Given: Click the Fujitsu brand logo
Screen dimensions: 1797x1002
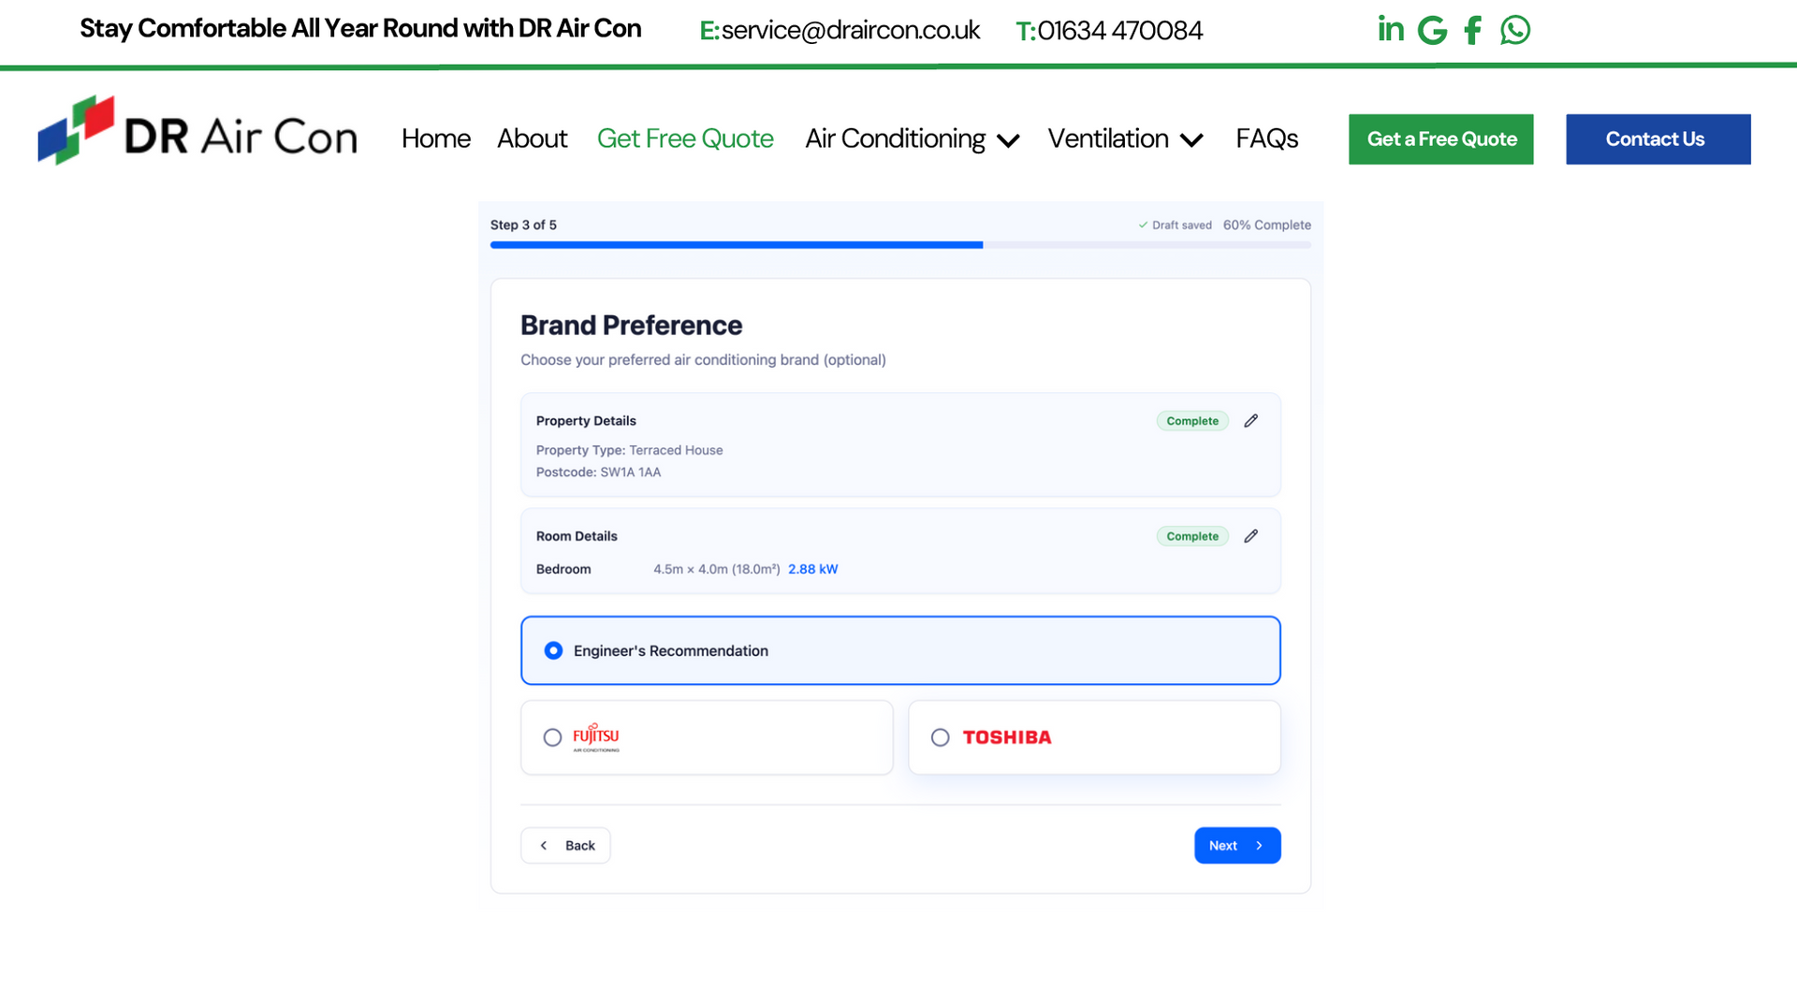Looking at the screenshot, I should click(596, 737).
